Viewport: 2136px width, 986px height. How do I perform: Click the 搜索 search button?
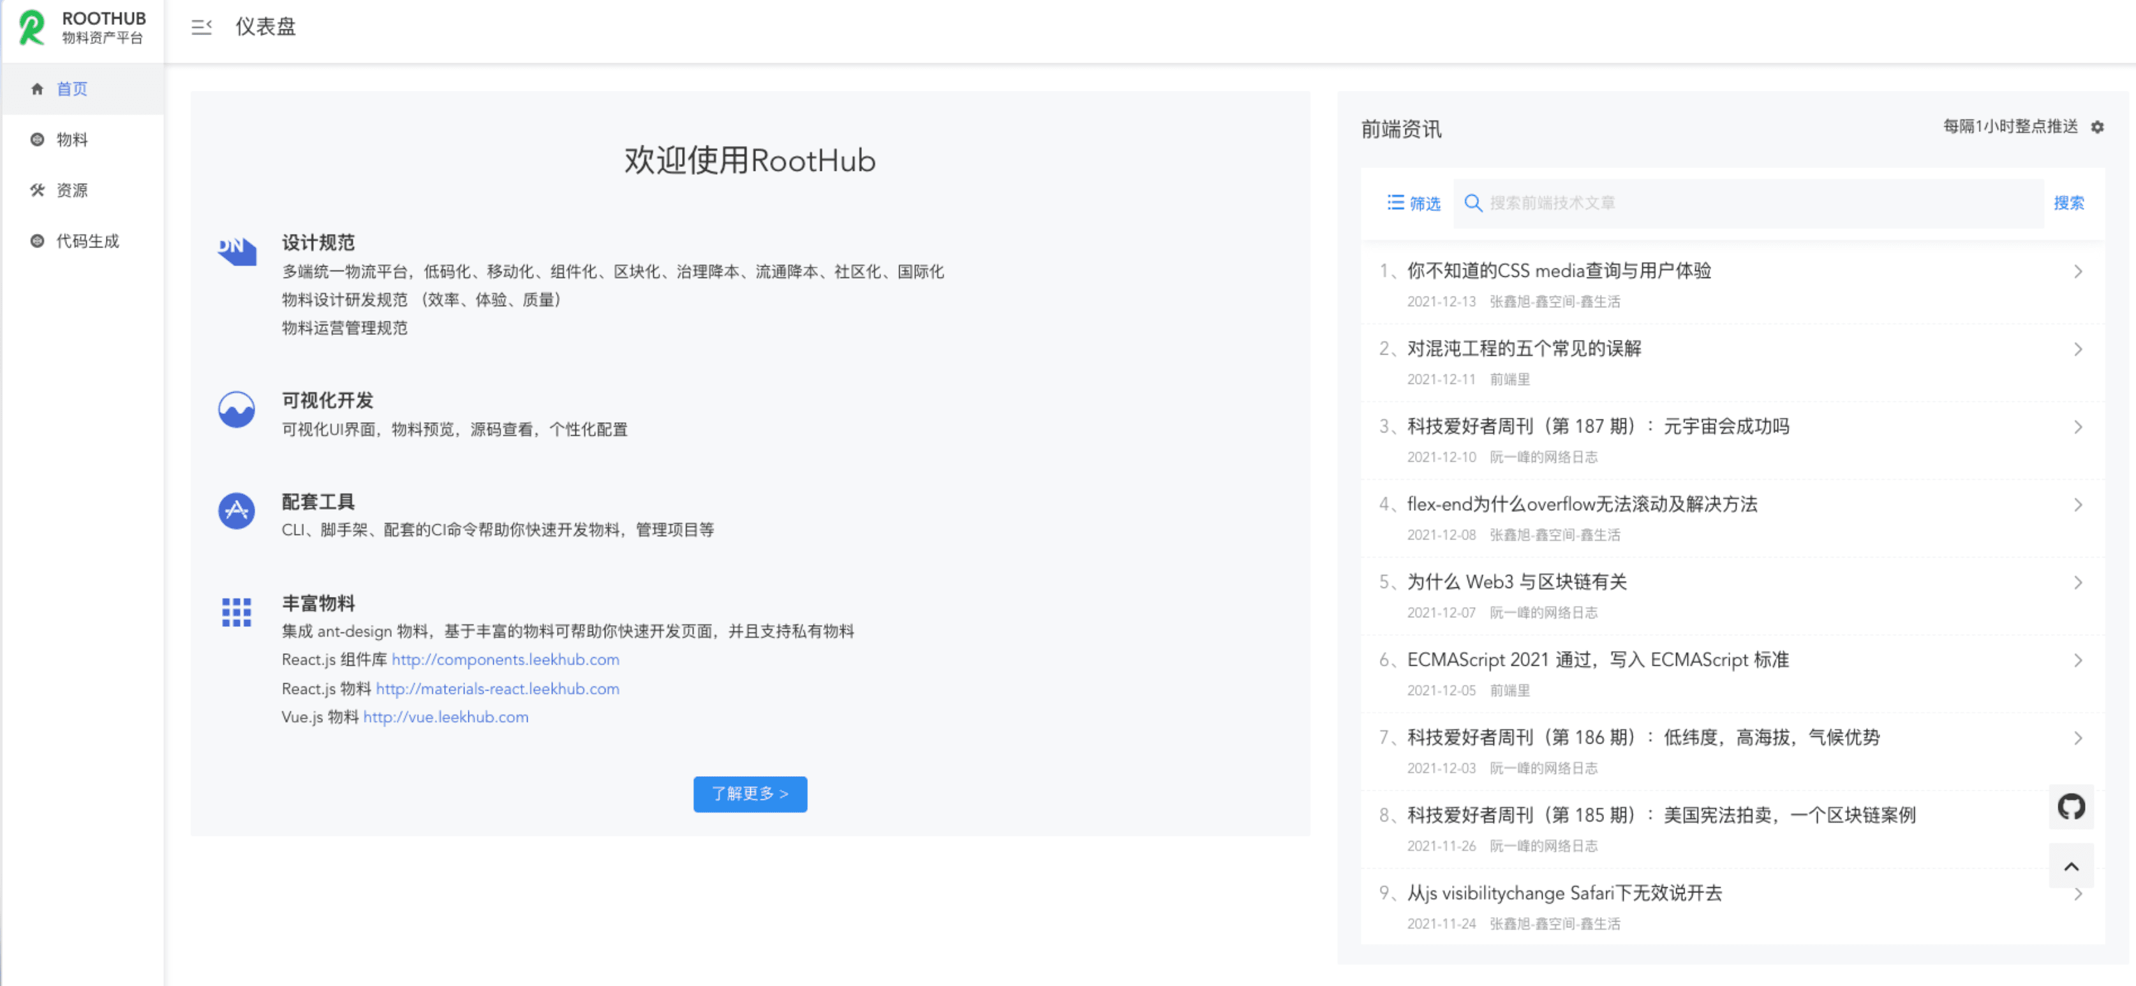coord(2068,203)
